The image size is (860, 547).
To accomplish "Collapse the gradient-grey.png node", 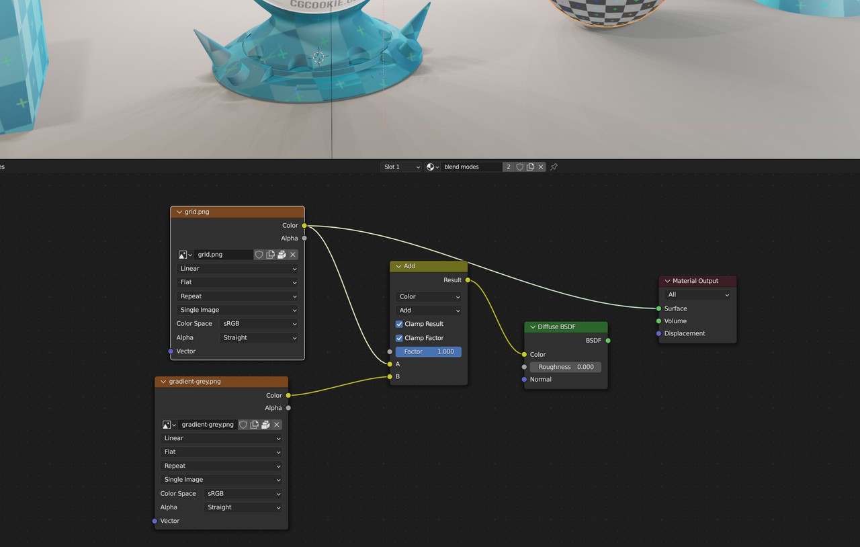I will coord(163,382).
